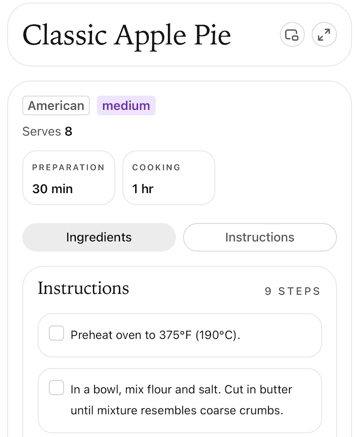
Task: Switch to the Ingredients tab
Action: click(x=99, y=237)
